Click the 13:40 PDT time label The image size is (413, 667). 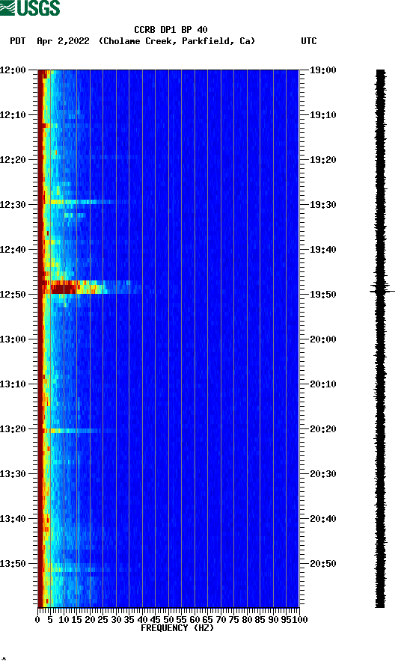[x=13, y=519]
